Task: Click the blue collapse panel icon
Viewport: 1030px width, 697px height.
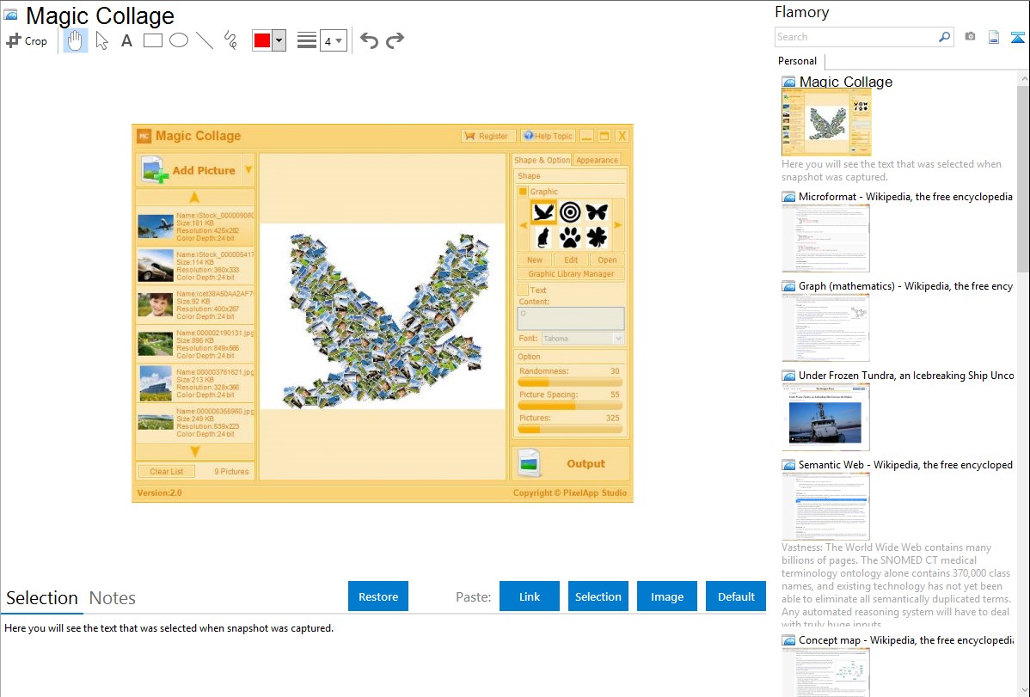Action: tap(1017, 37)
